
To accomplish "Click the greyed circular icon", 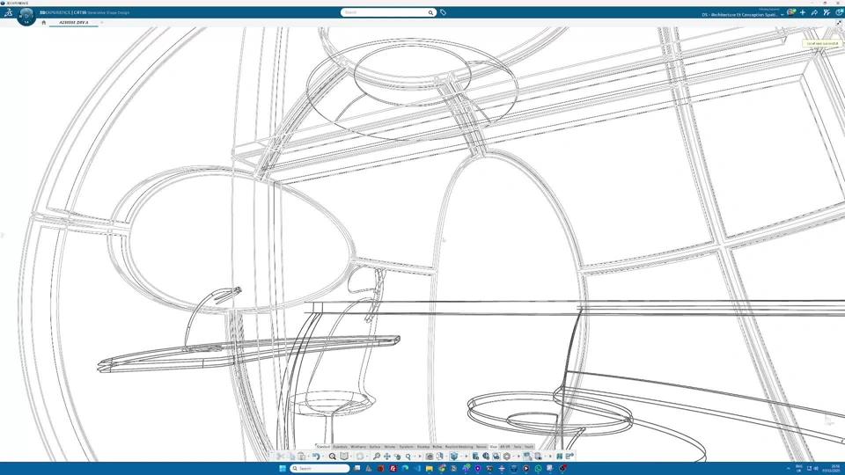I will (360, 457).
